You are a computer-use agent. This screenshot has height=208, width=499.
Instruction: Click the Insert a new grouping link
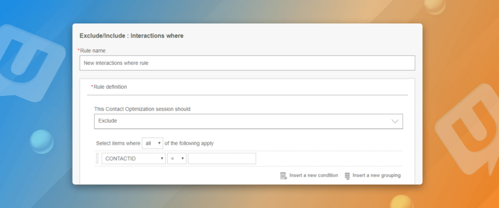tap(376, 175)
